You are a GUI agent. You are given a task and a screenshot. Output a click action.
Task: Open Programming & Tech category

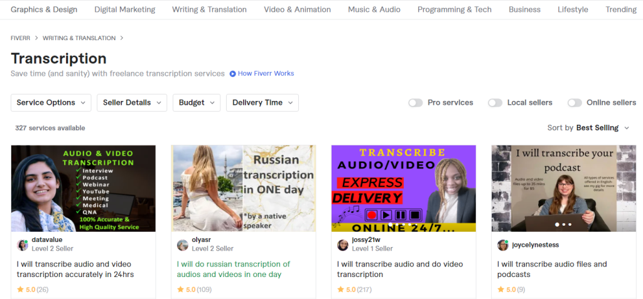pyautogui.click(x=455, y=9)
